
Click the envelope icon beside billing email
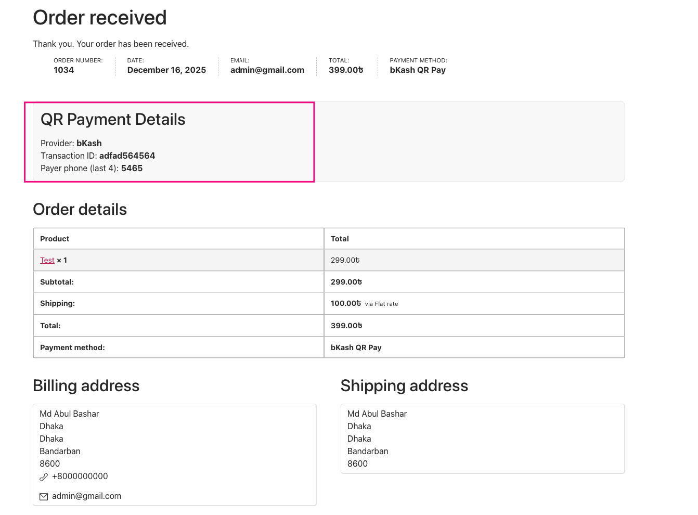(44, 496)
